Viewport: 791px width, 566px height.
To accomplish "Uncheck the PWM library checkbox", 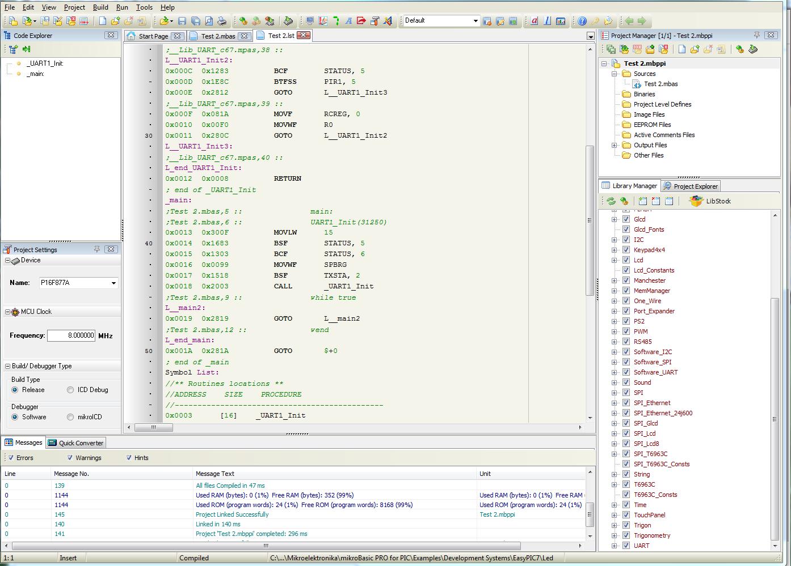I will pyautogui.click(x=626, y=331).
